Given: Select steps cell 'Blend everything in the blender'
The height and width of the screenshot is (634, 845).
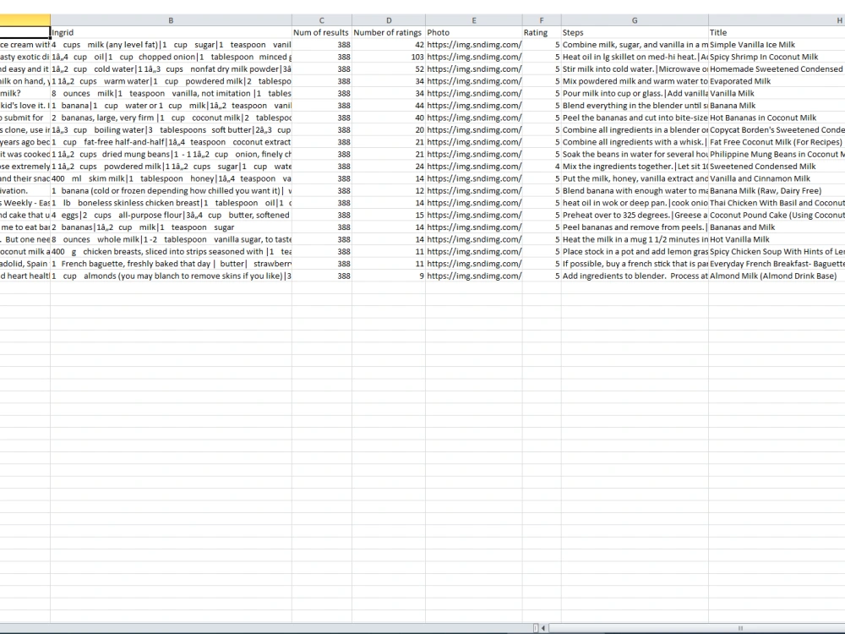Looking at the screenshot, I should click(x=635, y=106).
